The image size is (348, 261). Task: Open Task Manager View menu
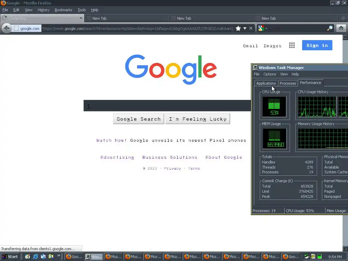coord(284,74)
